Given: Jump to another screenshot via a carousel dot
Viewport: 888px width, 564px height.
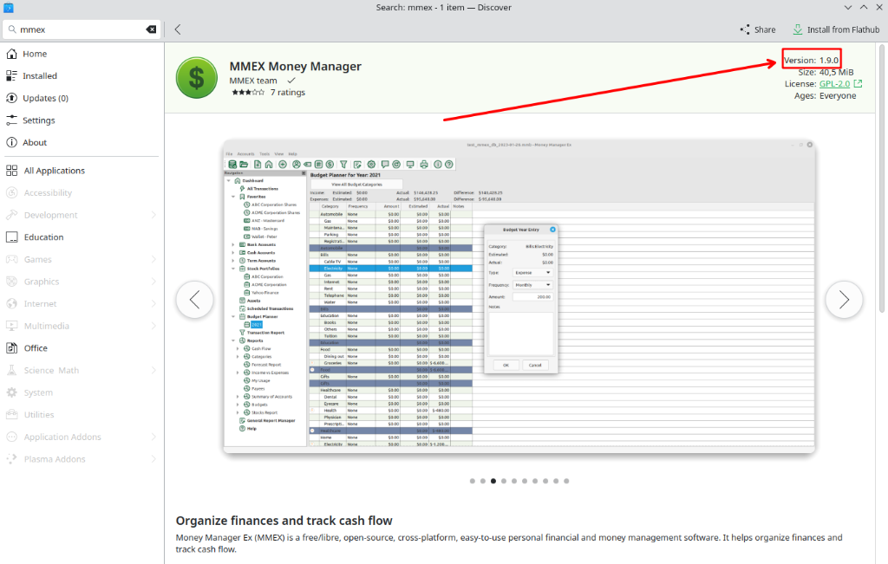Looking at the screenshot, I should (x=473, y=479).
